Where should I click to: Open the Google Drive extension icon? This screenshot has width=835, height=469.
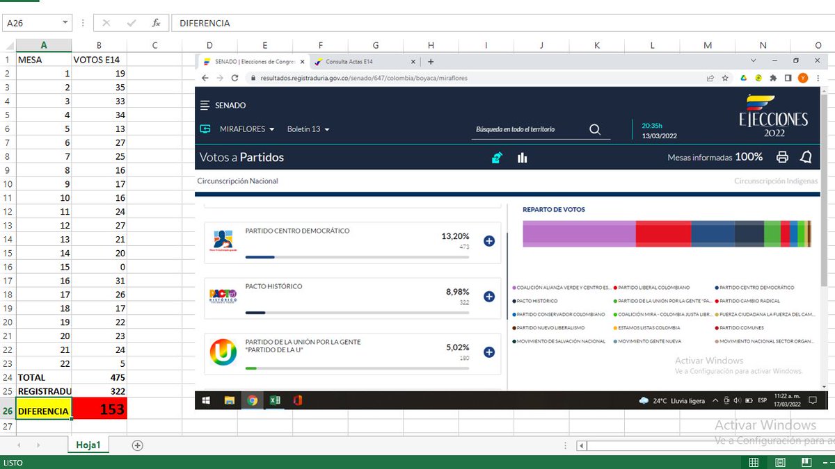tap(744, 79)
